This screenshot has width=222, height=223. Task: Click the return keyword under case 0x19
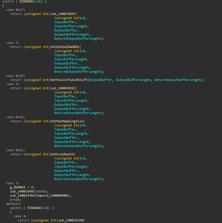pyautogui.click(x=15, y=80)
